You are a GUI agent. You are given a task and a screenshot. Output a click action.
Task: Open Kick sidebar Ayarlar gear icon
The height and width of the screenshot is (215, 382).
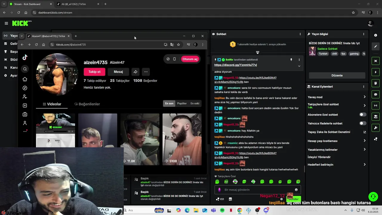(5, 76)
